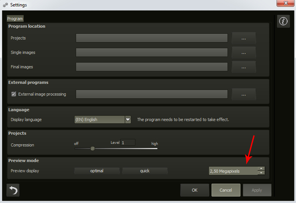
Task: Open the Display language dropdown
Action: (x=128, y=120)
